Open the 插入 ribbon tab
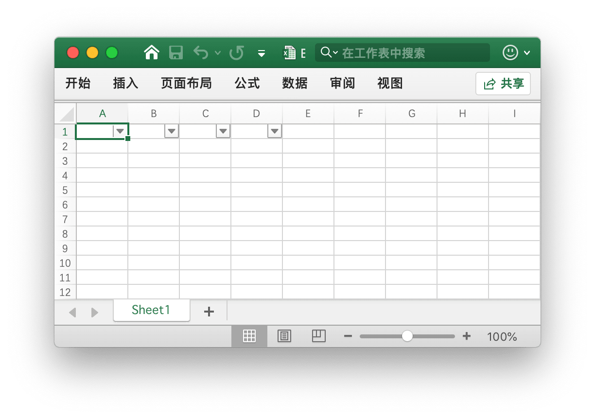The height and width of the screenshot is (419, 595). (125, 83)
